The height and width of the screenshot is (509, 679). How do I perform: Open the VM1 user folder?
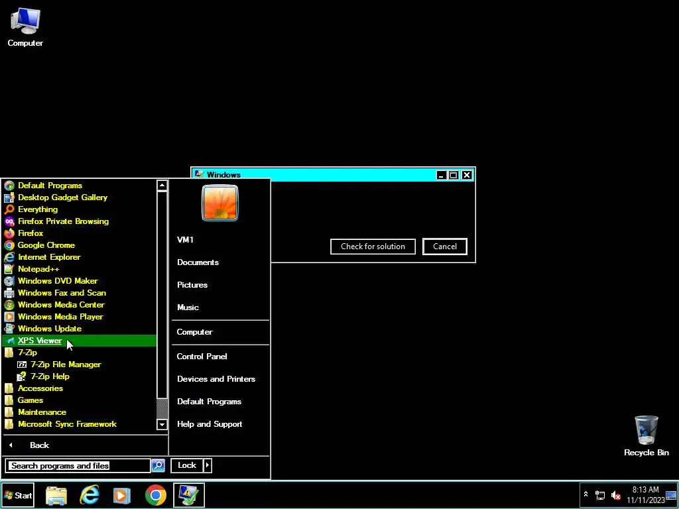(220, 240)
